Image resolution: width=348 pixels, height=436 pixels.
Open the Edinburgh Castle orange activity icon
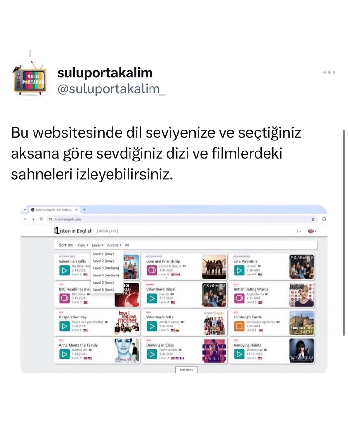[x=239, y=326]
